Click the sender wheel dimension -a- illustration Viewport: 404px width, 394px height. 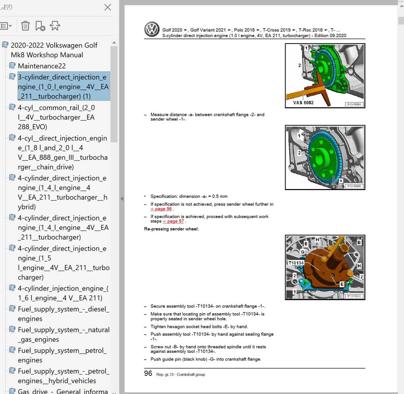pyautogui.click(x=325, y=157)
